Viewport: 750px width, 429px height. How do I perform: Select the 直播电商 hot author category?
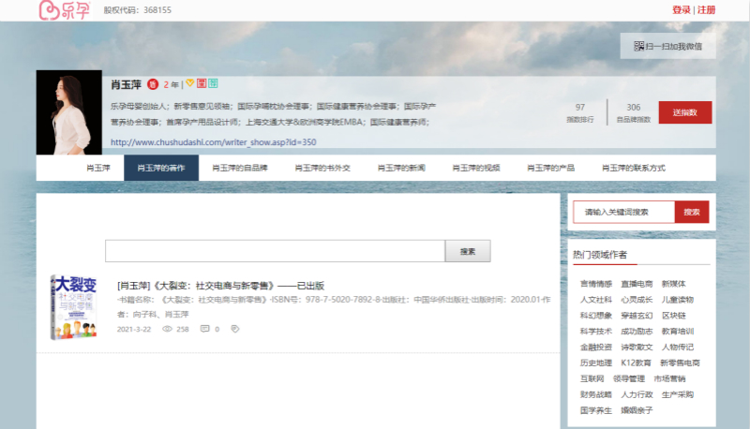pyautogui.click(x=637, y=283)
